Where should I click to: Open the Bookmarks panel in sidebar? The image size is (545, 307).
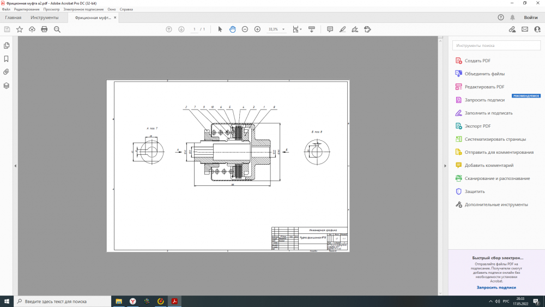(x=7, y=59)
